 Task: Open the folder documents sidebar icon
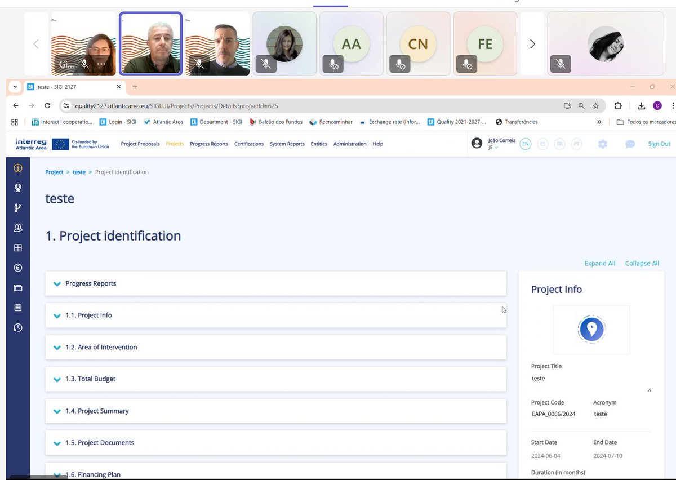(x=18, y=288)
